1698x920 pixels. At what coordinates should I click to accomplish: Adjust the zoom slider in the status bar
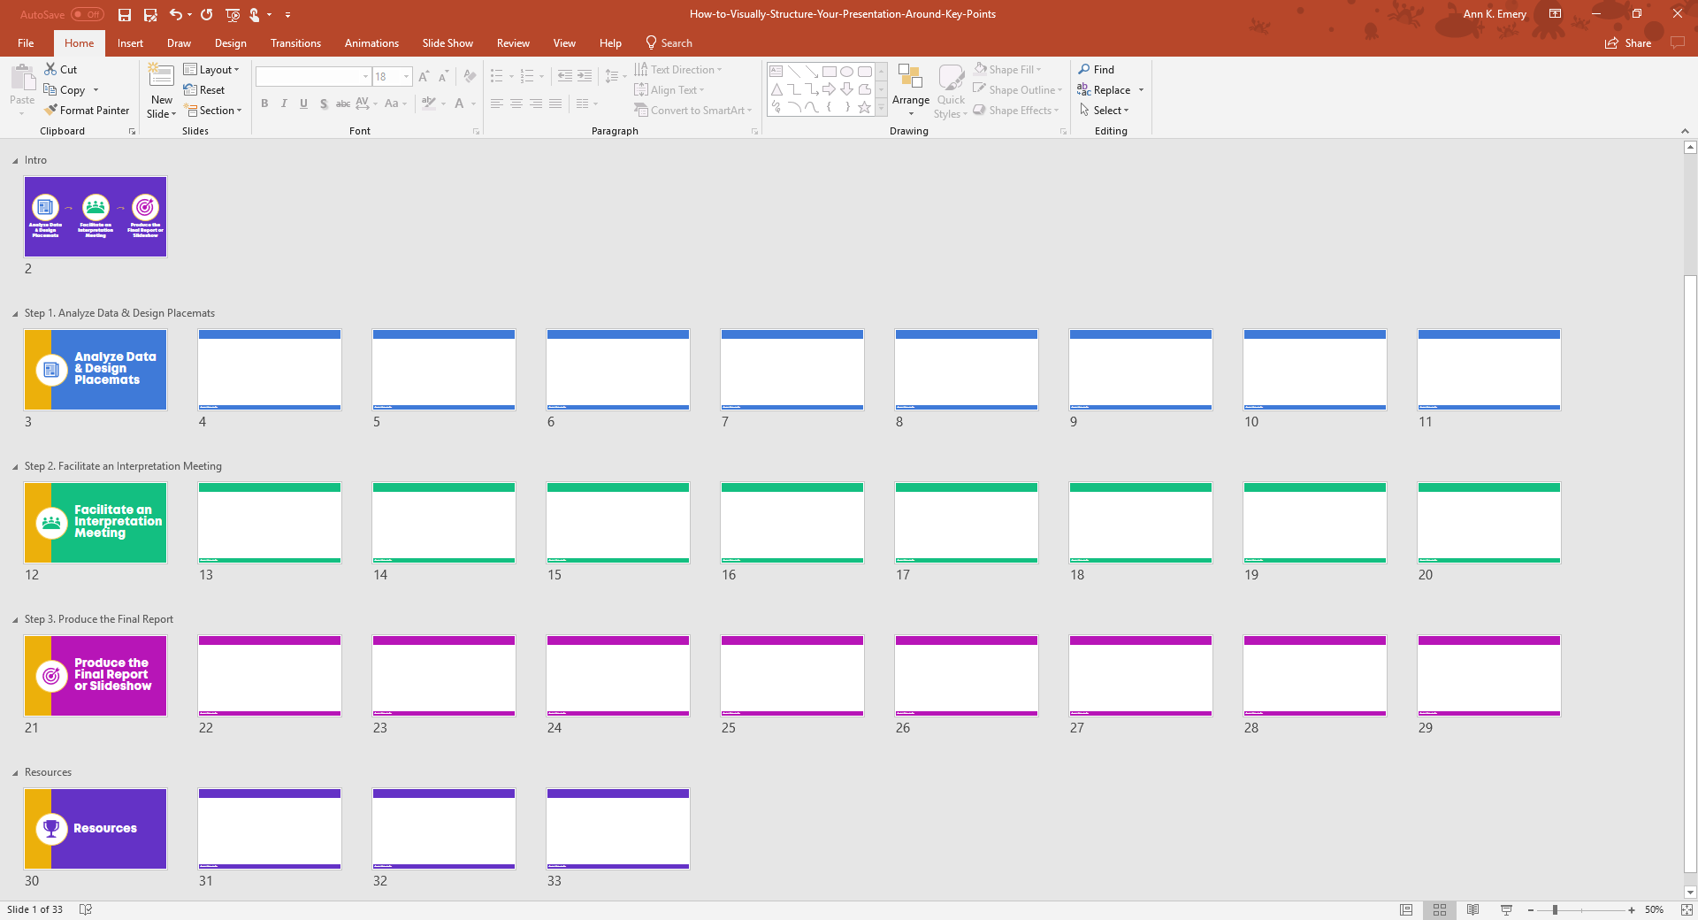click(1556, 909)
